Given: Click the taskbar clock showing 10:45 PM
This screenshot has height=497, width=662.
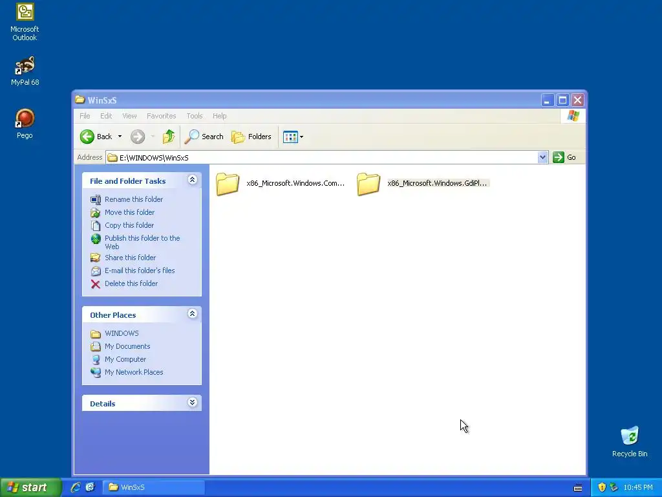Looking at the screenshot, I should [638, 488].
